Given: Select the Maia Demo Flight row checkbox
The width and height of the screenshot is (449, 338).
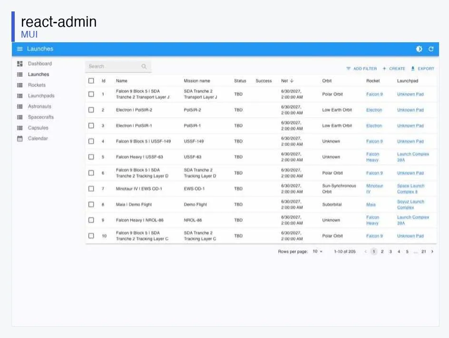Looking at the screenshot, I should point(91,204).
